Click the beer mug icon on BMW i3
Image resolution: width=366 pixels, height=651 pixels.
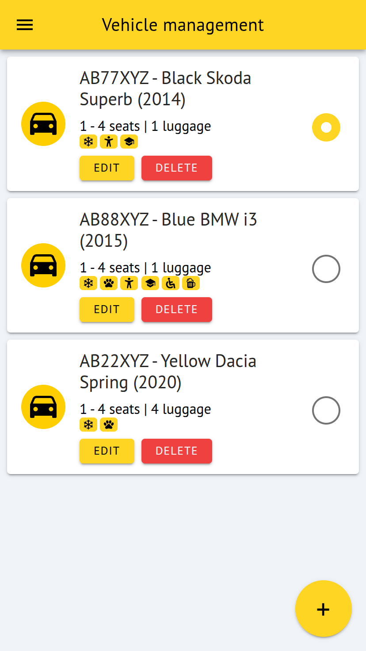(x=191, y=283)
